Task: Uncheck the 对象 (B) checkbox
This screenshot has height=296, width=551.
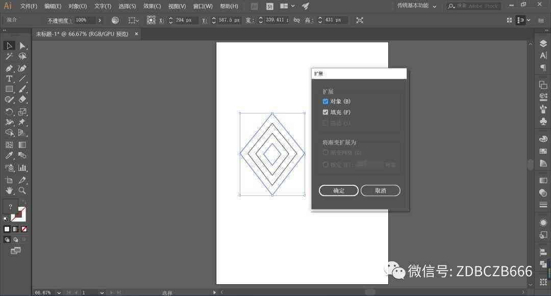Action: tap(325, 102)
